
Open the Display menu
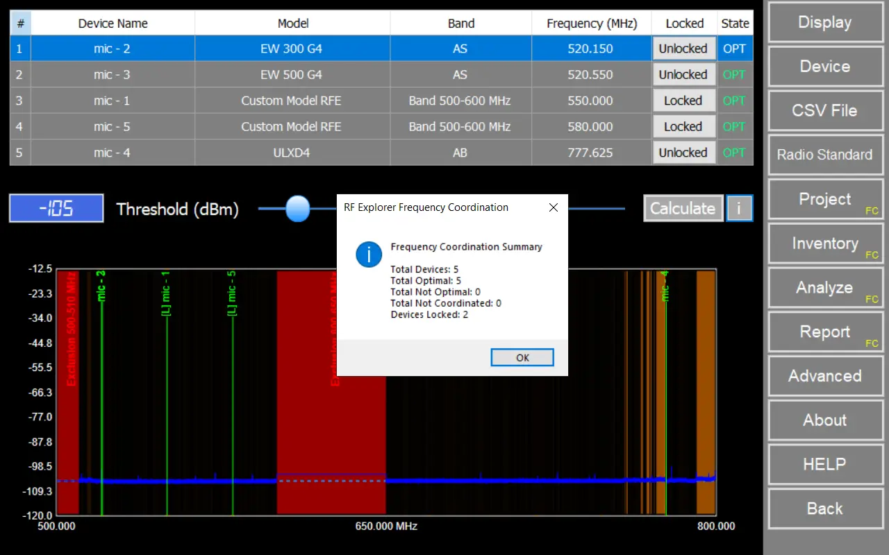824,22
